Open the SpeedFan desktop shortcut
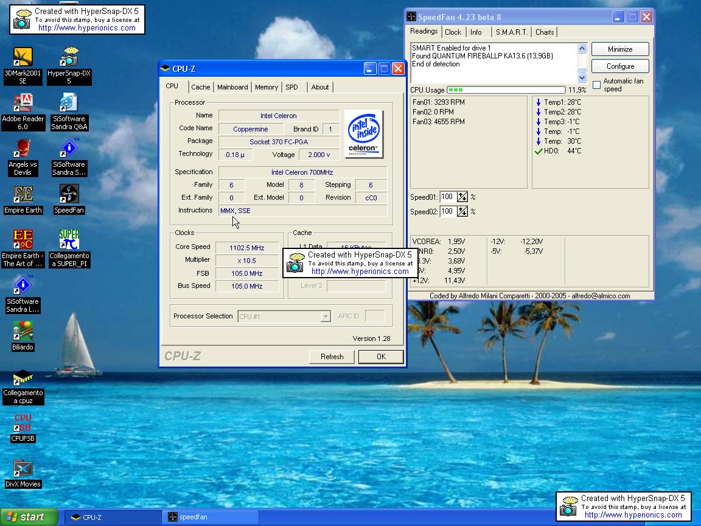The width and height of the screenshot is (701, 526). [69, 200]
